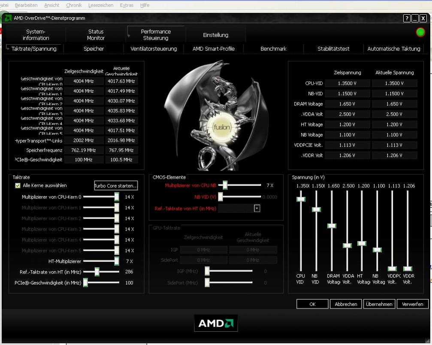Open the browser Extras menu
This screenshot has height=345, width=432.
[x=127, y=5]
